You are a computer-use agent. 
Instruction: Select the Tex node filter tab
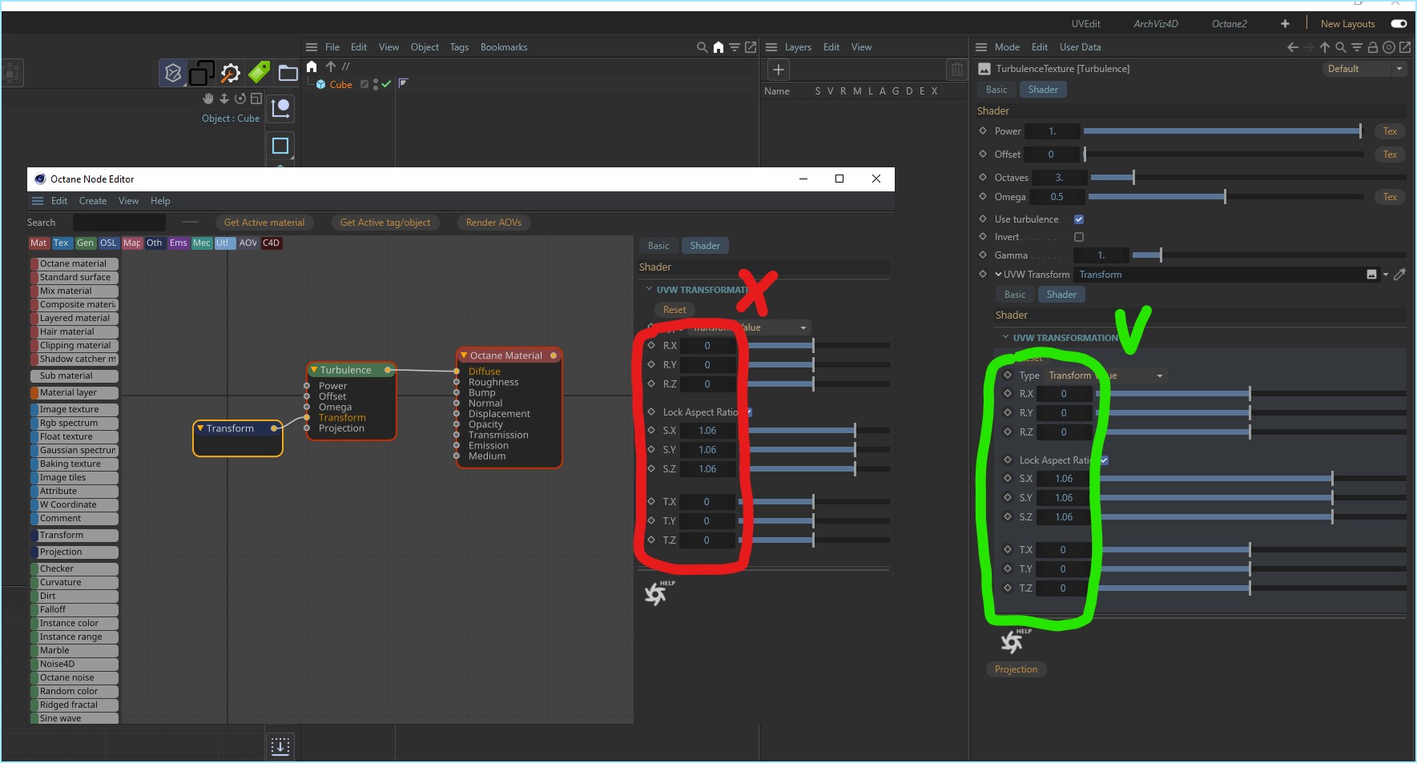[62, 243]
